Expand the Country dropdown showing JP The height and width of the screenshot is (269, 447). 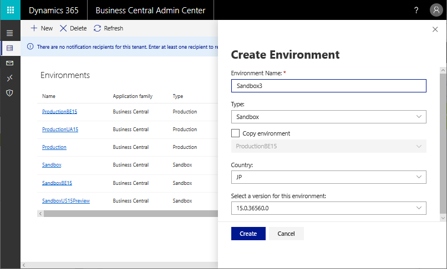[329, 177]
